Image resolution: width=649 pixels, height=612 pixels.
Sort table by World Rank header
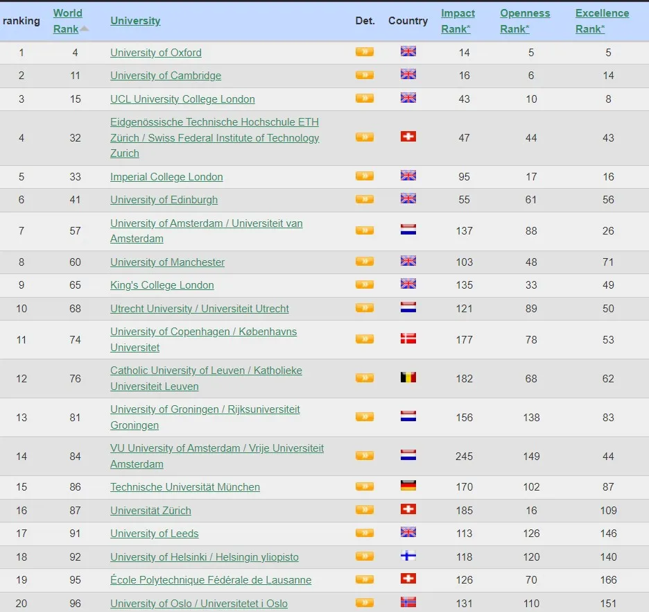point(67,21)
